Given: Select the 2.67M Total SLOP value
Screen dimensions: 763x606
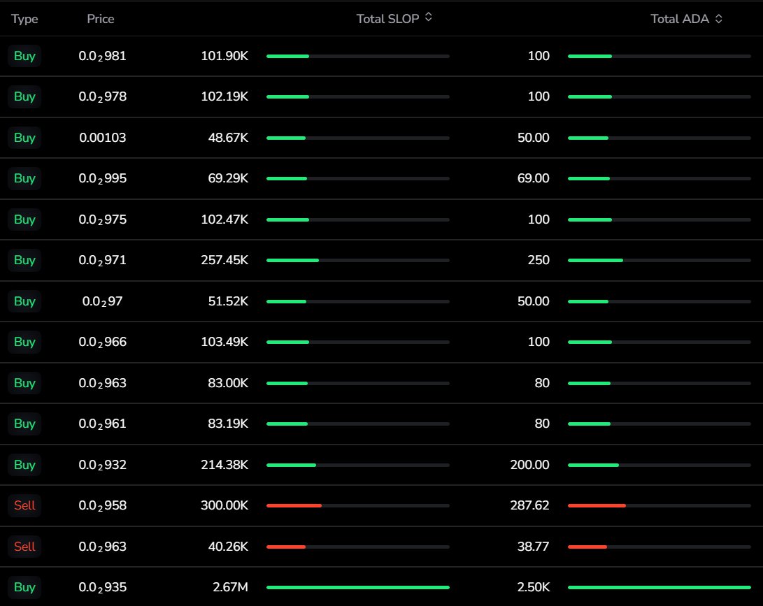Looking at the screenshot, I should pos(230,587).
